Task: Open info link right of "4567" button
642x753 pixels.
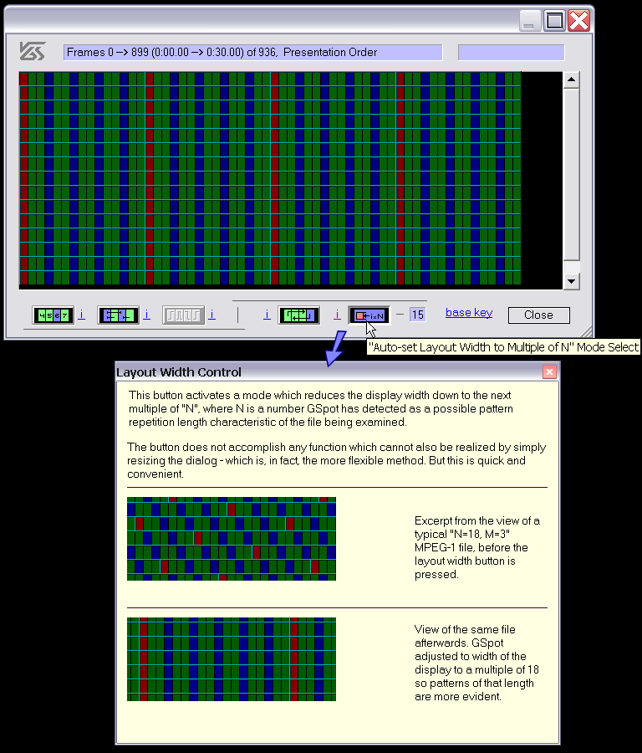Action: click(x=81, y=315)
